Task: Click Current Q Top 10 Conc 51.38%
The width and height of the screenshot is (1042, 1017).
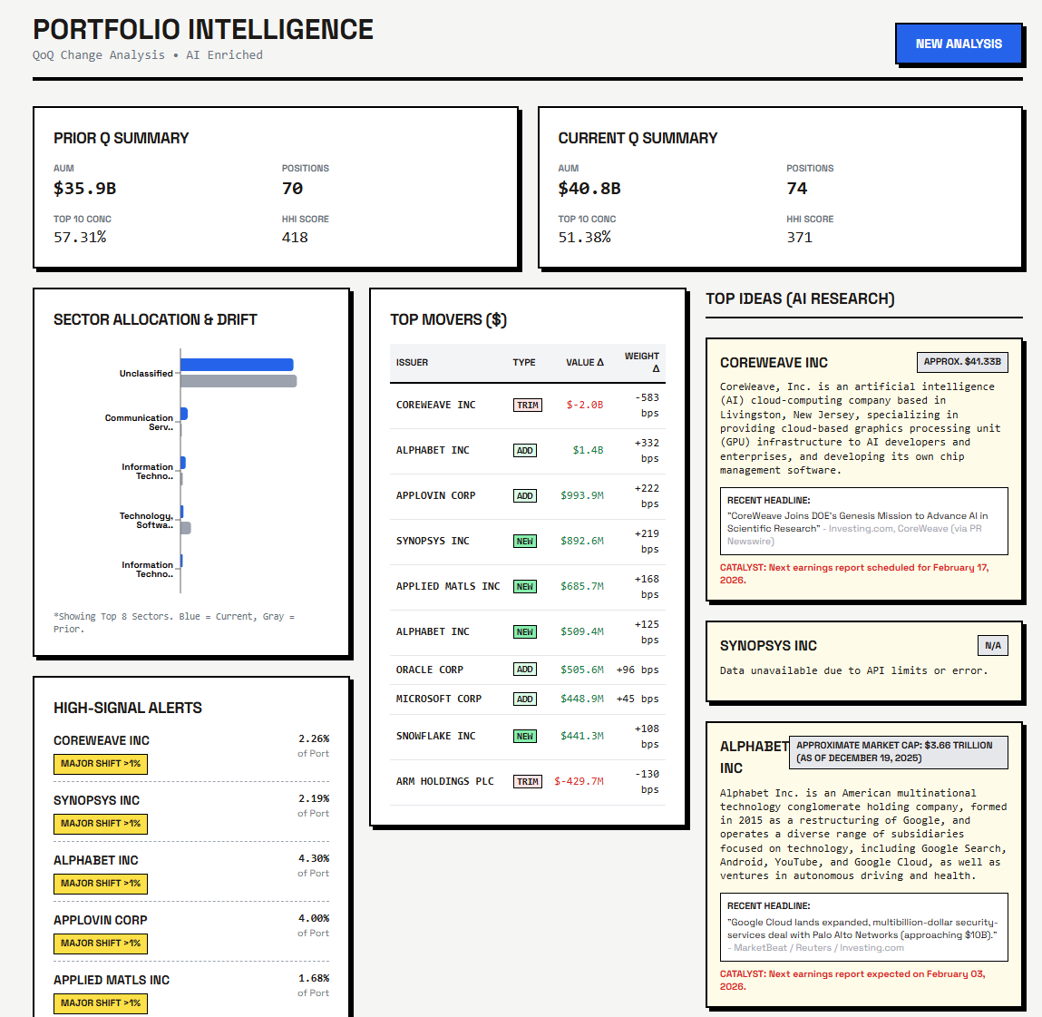Action: [x=584, y=238]
